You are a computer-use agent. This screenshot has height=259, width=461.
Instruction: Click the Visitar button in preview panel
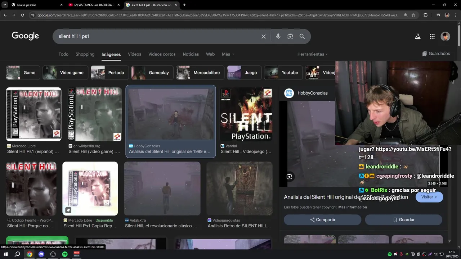pyautogui.click(x=429, y=197)
